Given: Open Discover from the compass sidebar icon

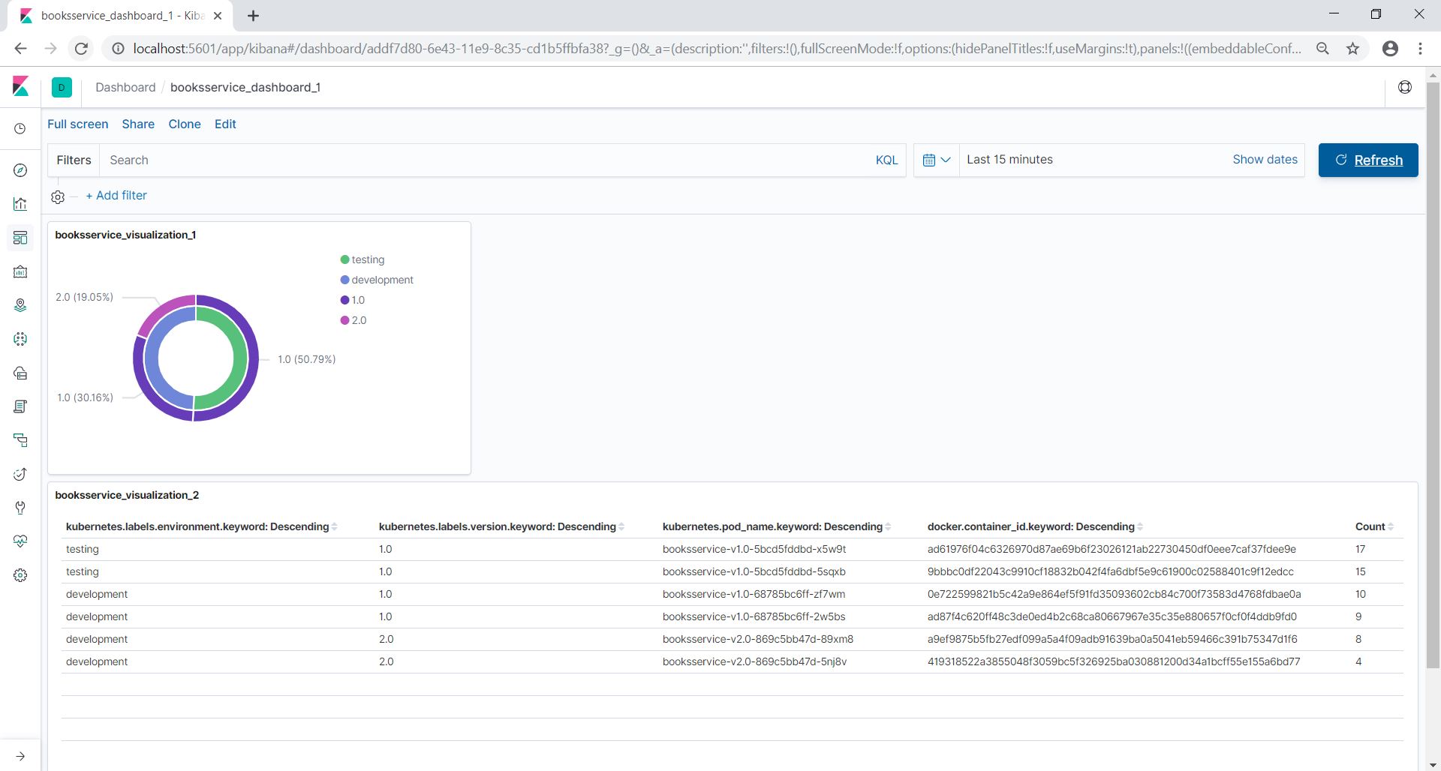Looking at the screenshot, I should tap(20, 170).
